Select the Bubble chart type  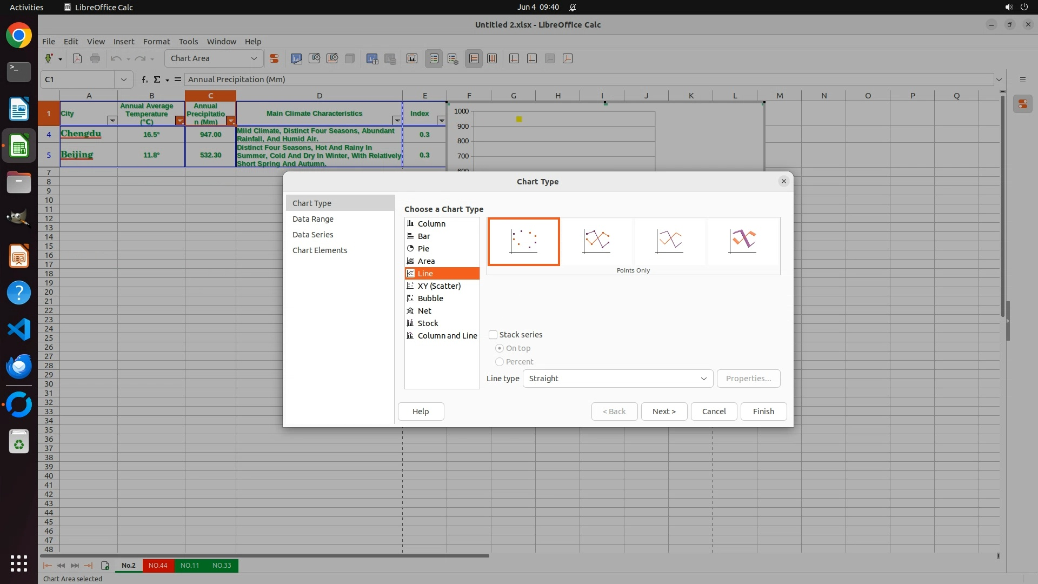tap(430, 298)
